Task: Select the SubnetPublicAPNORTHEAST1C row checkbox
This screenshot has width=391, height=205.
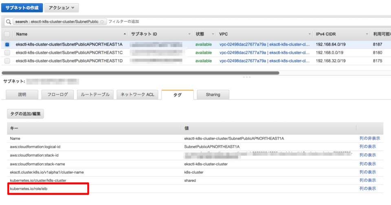Action: click(7, 52)
